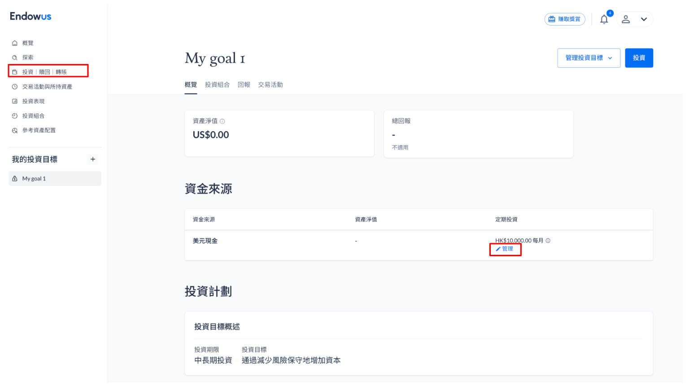
Task: Click the pencil 管理 edit link
Action: [x=505, y=249]
